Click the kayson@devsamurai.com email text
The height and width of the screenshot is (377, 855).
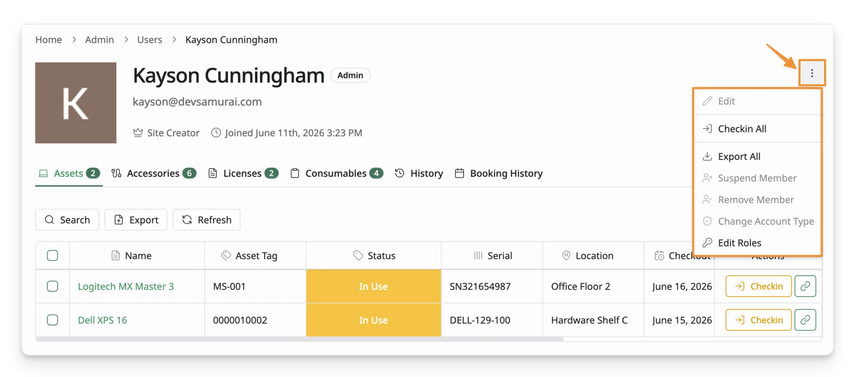click(197, 102)
